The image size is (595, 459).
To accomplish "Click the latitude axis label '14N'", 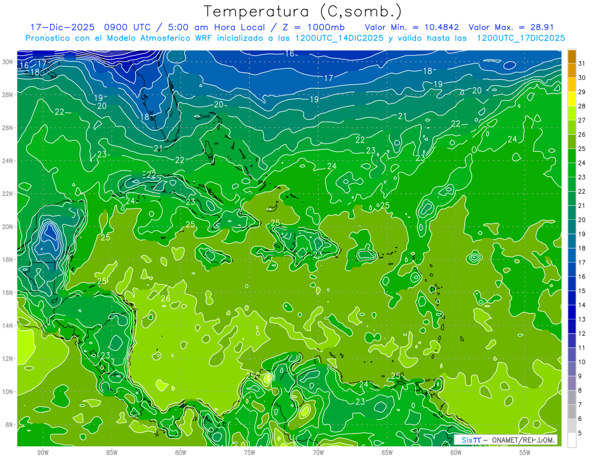I will click(7, 326).
